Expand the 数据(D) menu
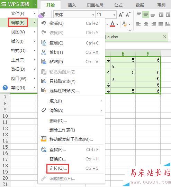Viewport: 171px width, 187px height. point(19,69)
